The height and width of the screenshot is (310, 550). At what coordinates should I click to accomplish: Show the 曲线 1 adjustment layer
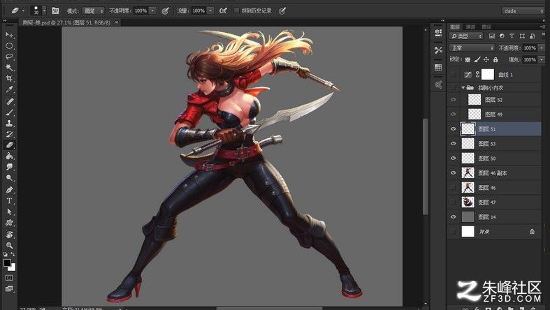453,74
